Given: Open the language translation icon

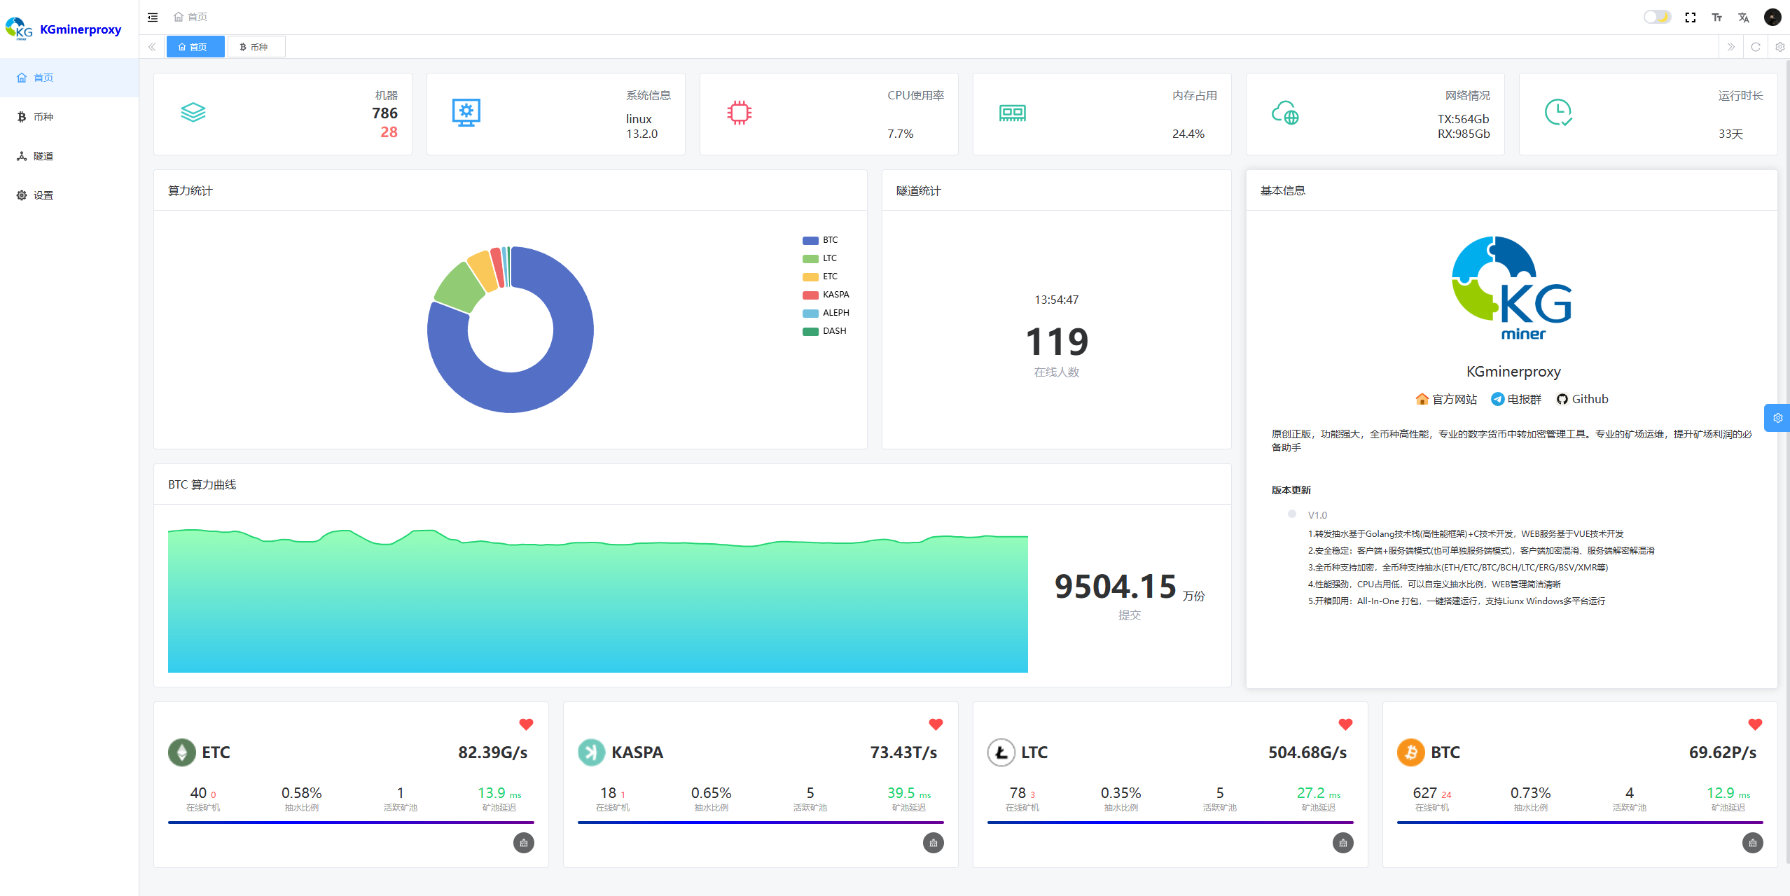Looking at the screenshot, I should 1744,17.
